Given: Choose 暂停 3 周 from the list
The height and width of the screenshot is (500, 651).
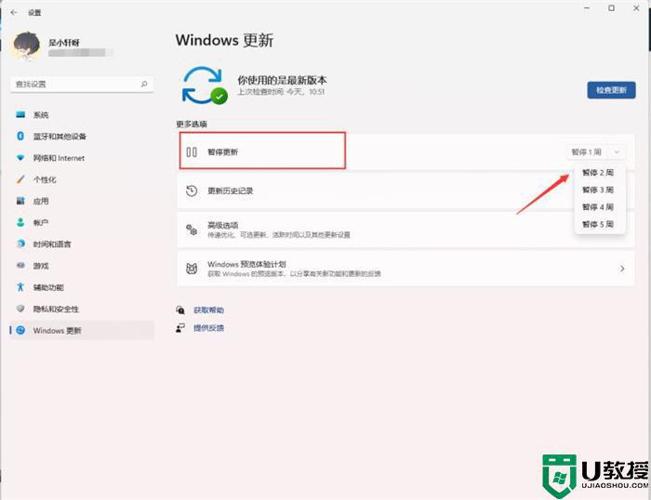Looking at the screenshot, I should pos(598,190).
